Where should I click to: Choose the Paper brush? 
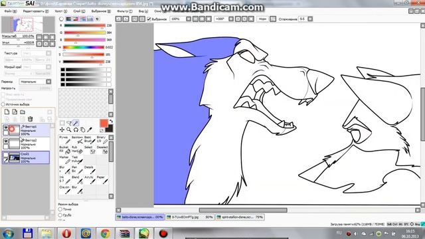[102, 179]
